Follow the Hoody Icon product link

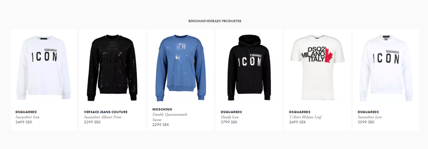pyautogui.click(x=230, y=117)
